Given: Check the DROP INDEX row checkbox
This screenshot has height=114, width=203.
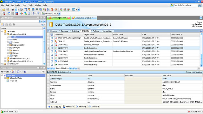Looking at the screenshot, I should pos(52,51).
